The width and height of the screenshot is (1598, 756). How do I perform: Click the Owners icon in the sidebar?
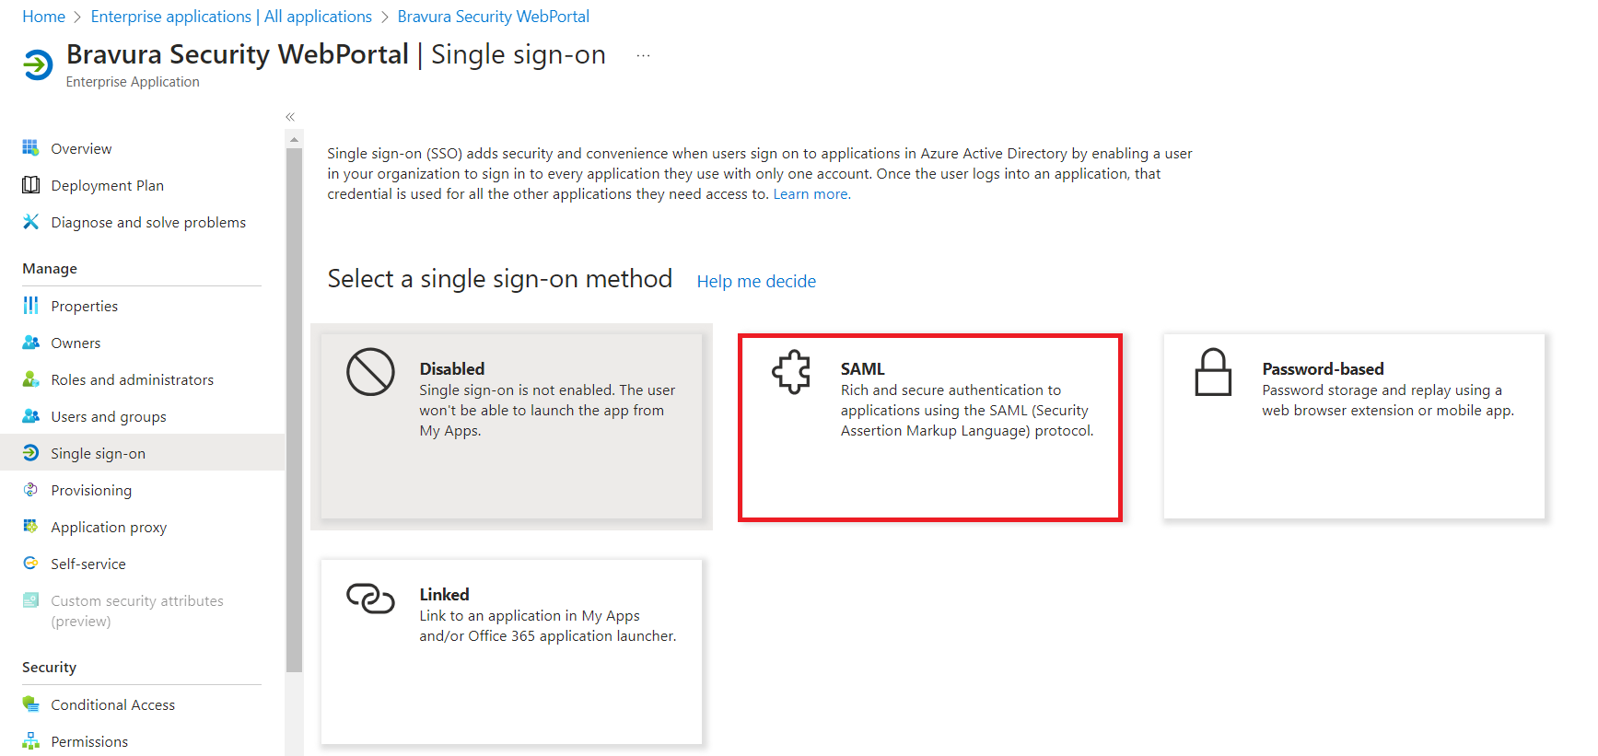(30, 342)
